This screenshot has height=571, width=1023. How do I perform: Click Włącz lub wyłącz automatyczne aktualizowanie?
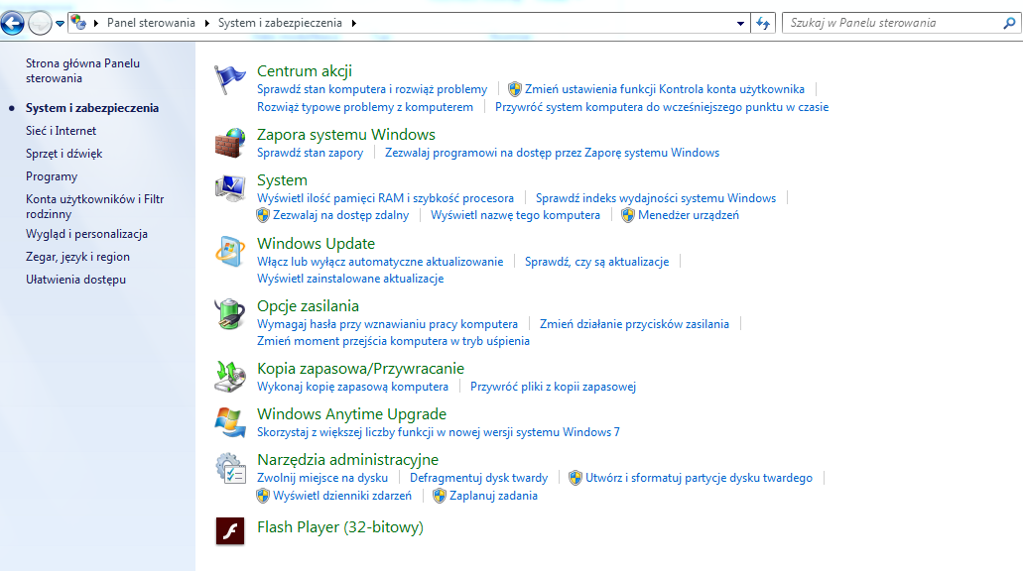coord(380,262)
